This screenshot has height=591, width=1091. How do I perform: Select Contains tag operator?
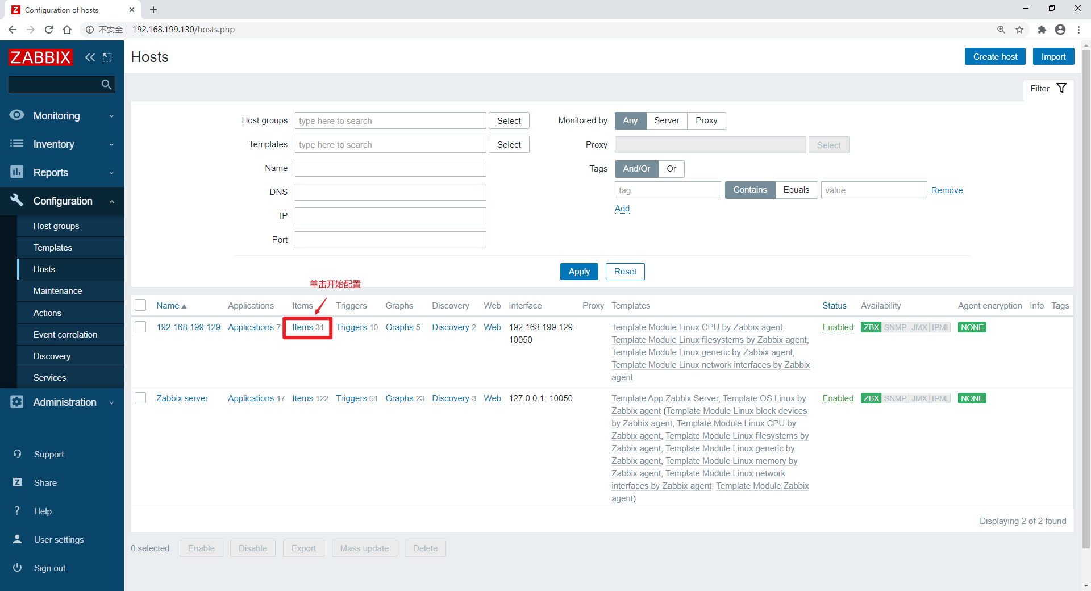pyautogui.click(x=750, y=190)
